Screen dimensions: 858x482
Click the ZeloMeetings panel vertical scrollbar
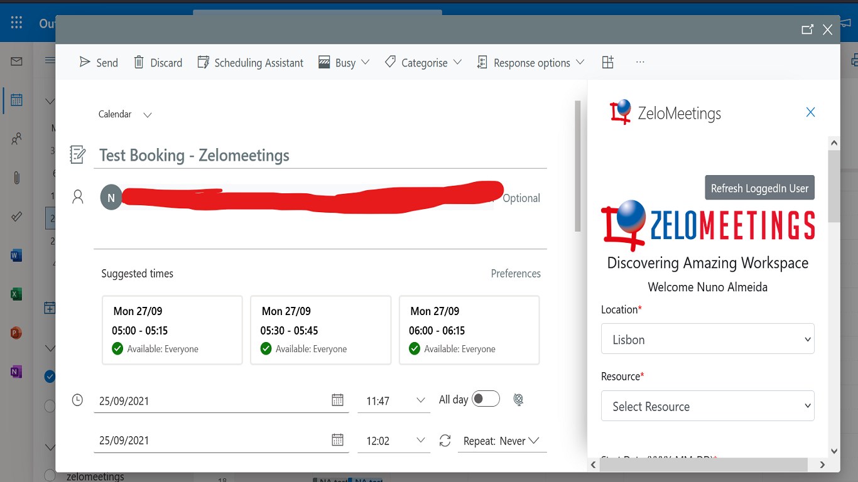(x=834, y=186)
